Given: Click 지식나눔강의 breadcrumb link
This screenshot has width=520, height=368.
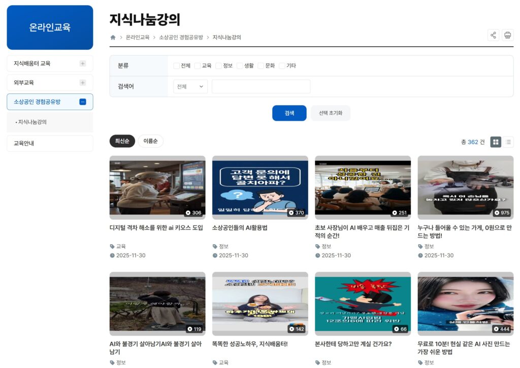Looking at the screenshot, I should click(227, 38).
